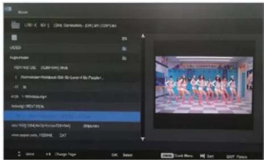Screen dimensions: 264x160
Task: Click the folder icon beside the USB path
Action: pyautogui.click(x=15, y=25)
